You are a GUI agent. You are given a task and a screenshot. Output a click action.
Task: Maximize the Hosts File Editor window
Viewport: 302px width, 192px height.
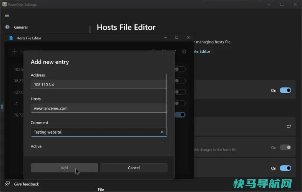click(177, 37)
